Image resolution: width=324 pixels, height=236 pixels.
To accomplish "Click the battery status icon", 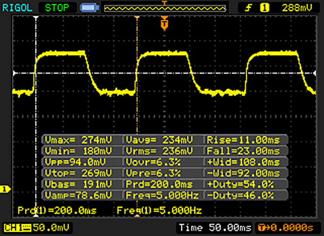I will [90, 8].
